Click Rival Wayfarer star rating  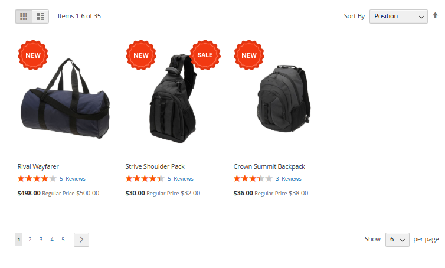(37, 179)
